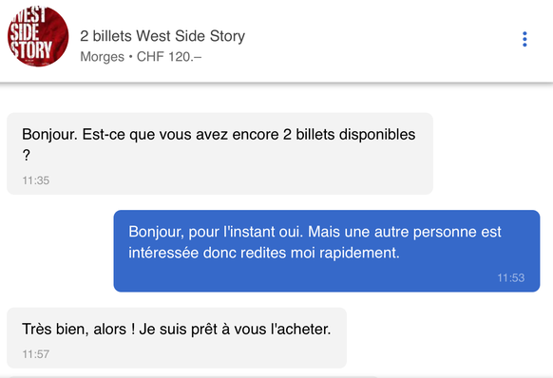Click the empty header area beside the title
Image resolution: width=553 pixels, height=378 pixels.
click(381, 41)
